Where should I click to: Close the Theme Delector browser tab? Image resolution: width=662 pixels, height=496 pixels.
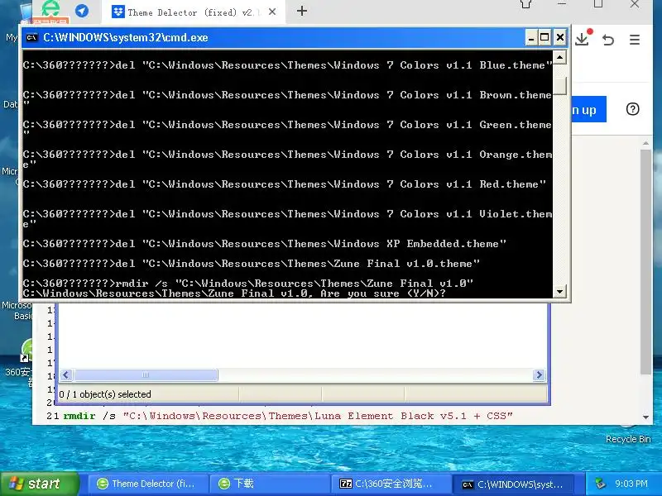[x=272, y=12]
